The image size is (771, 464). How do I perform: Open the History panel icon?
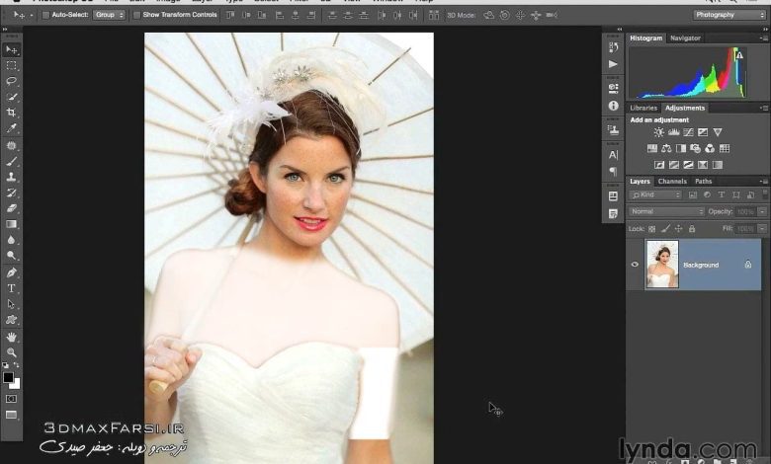[613, 47]
